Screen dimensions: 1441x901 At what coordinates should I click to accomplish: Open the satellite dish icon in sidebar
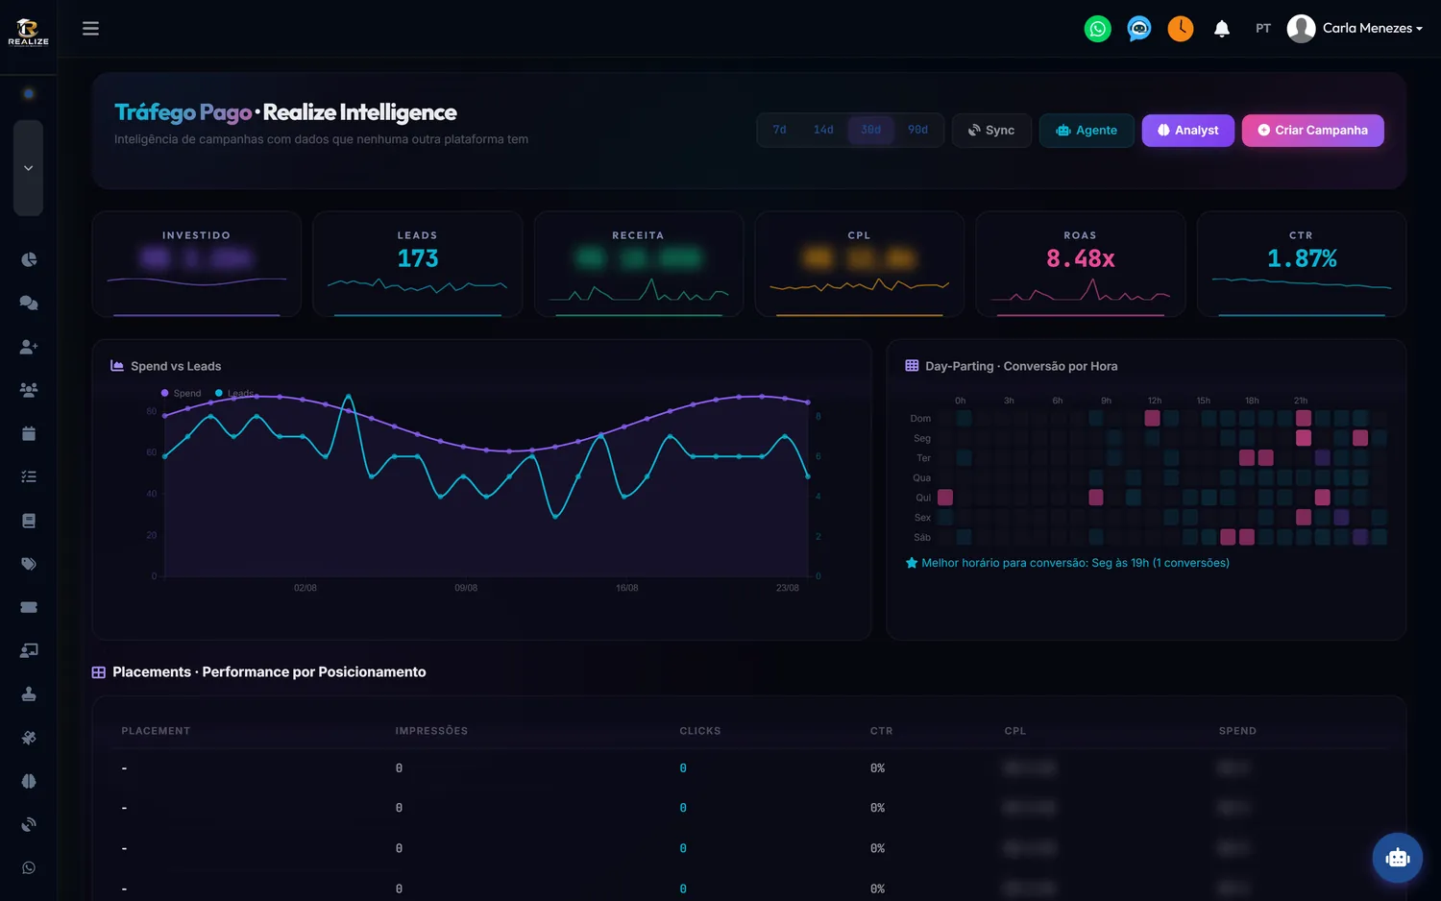click(x=29, y=824)
